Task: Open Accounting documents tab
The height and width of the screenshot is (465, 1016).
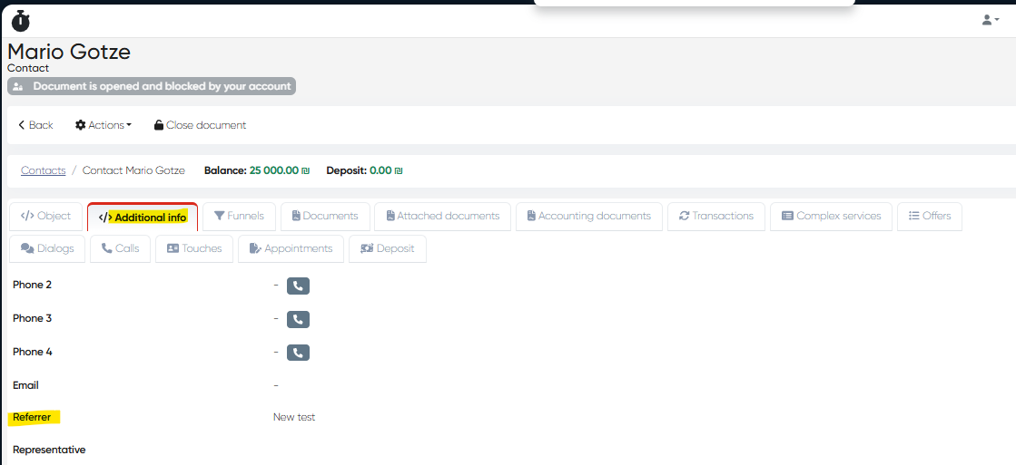Action: click(588, 217)
